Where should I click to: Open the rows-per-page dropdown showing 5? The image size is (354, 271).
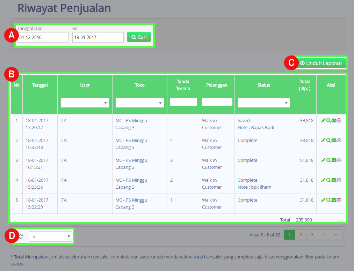50,236
